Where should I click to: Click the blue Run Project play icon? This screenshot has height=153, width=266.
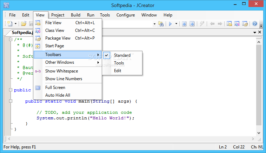pos(171,24)
